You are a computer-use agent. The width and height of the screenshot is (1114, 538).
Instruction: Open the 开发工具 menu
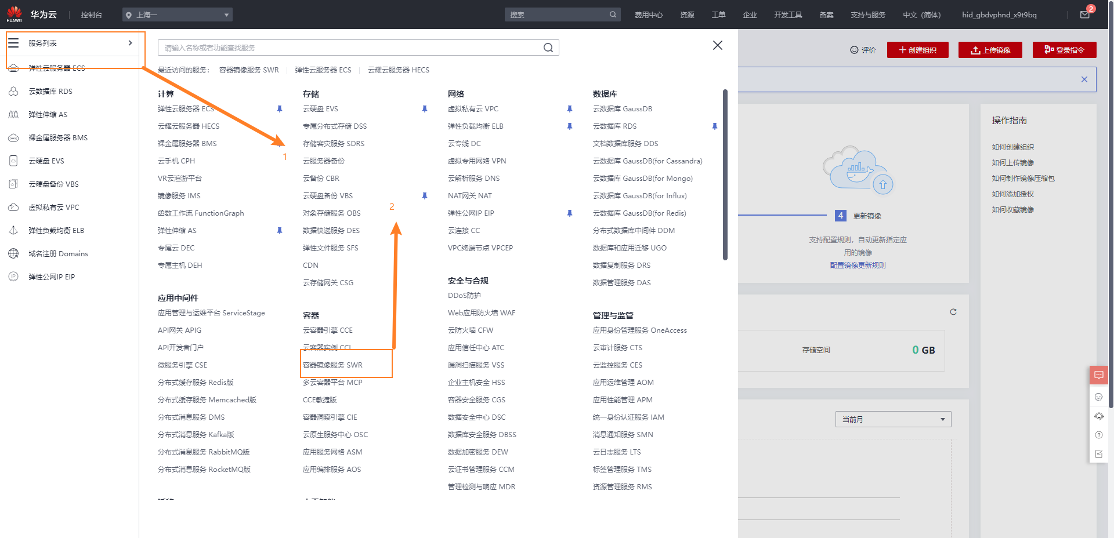pyautogui.click(x=788, y=15)
